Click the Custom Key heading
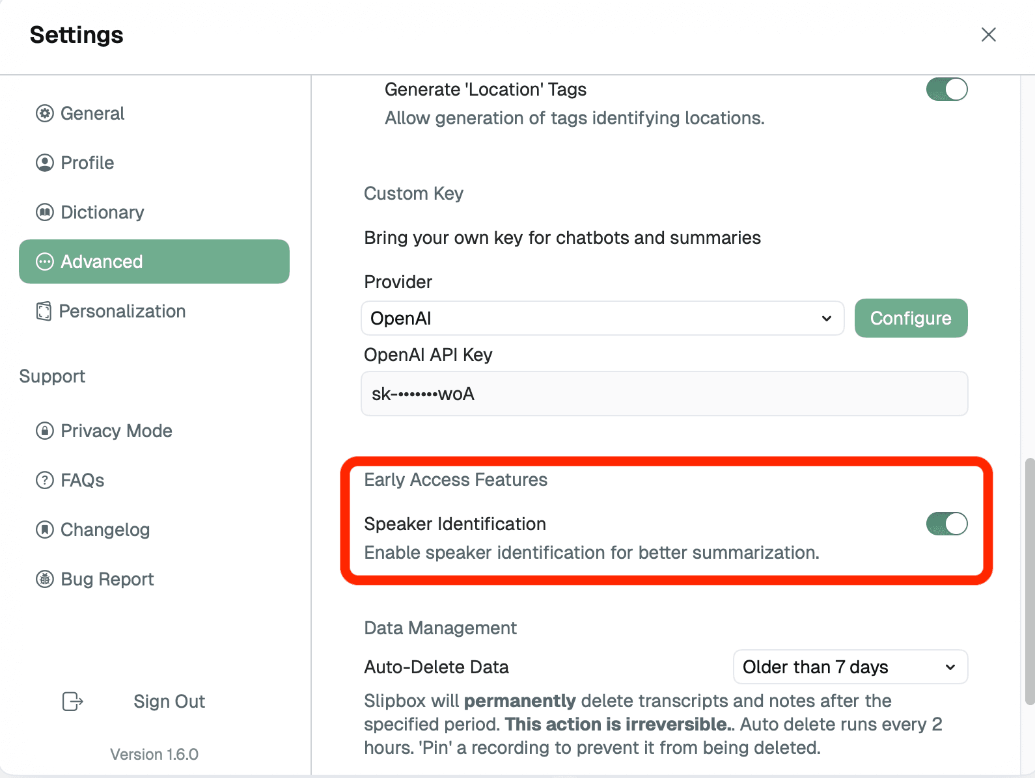The image size is (1035, 778). click(414, 193)
